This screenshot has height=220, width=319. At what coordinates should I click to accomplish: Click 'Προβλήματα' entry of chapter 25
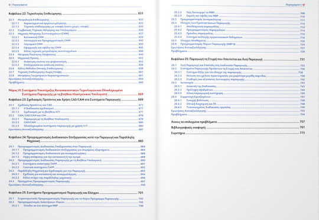coord(238,51)
